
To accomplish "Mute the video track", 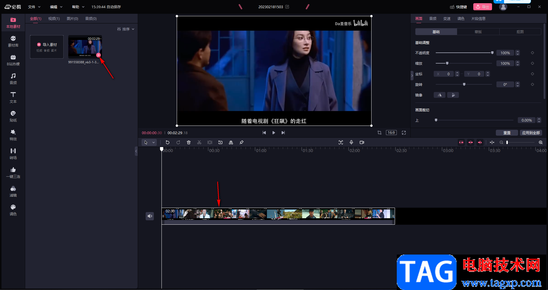I will 150,216.
